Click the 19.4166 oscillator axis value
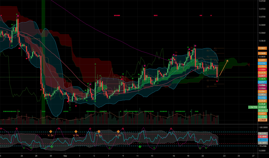This screenshot has width=269, height=158. [263, 146]
